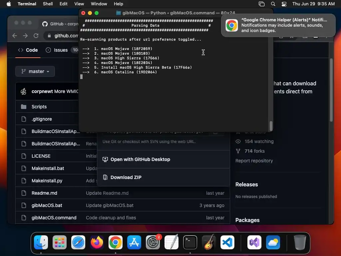Click the Download ZIP file icon
This screenshot has height=256, width=341.
(x=105, y=177)
